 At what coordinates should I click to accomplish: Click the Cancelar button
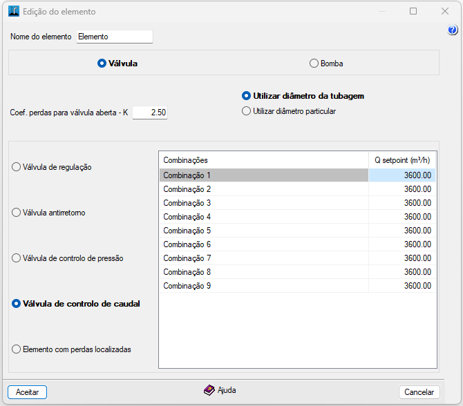point(419,392)
